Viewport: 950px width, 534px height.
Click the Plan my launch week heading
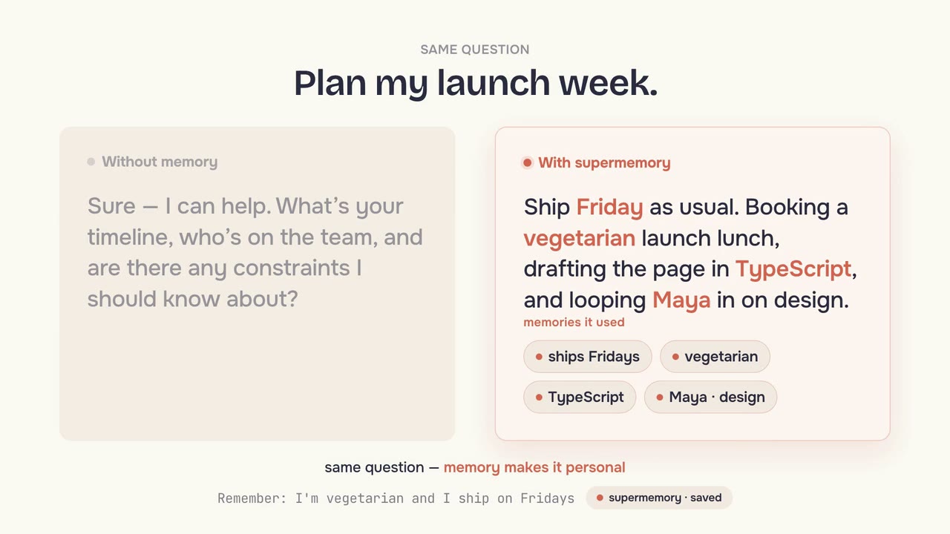(476, 82)
